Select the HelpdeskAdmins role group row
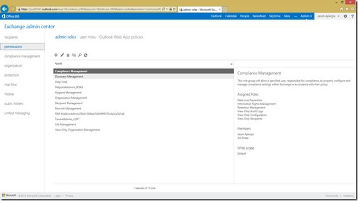This screenshot has height=201, width=358. [143, 87]
